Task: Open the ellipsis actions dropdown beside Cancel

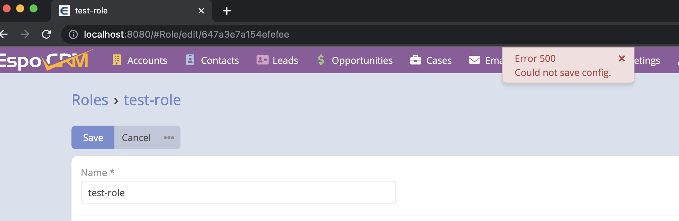Action: tap(169, 137)
